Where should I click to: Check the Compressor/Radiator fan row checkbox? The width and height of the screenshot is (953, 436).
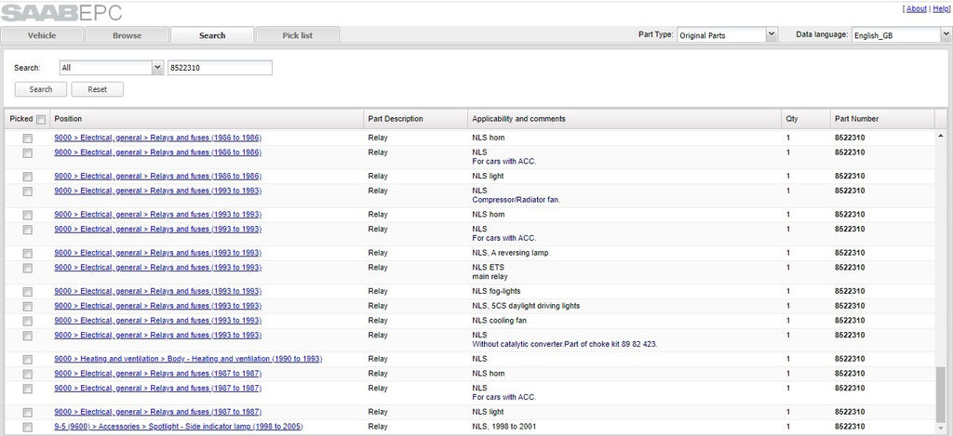tap(27, 192)
